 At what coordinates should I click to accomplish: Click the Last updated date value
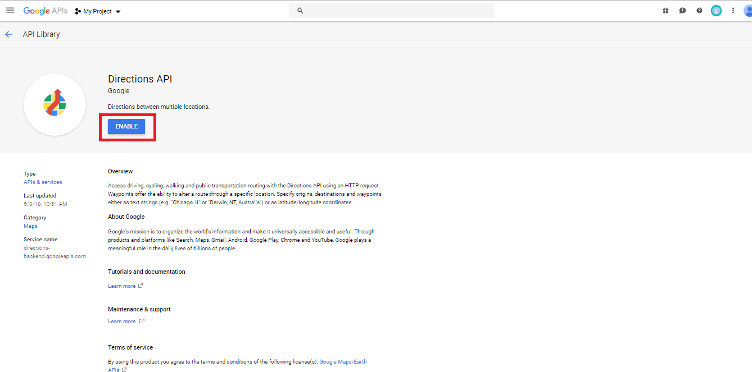[46, 204]
